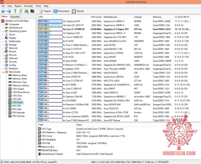Viewport: 201px width, 164px height.
Task: Collapse the Benchmark tree node
Action: (x=3, y=72)
